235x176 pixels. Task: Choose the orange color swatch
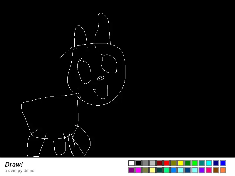223,170
